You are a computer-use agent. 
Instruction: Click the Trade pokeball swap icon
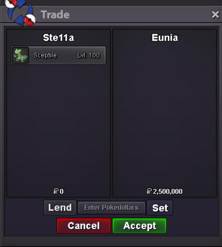coord(20,13)
